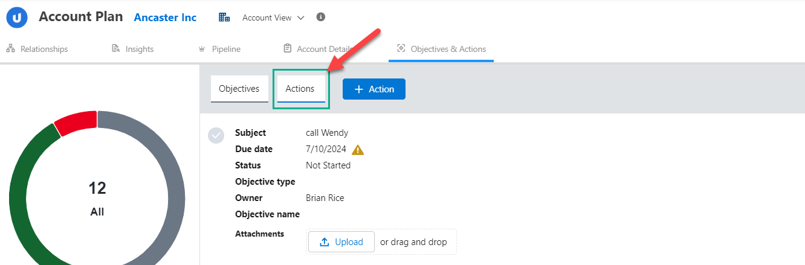Click the red segment of donut chart

point(75,123)
